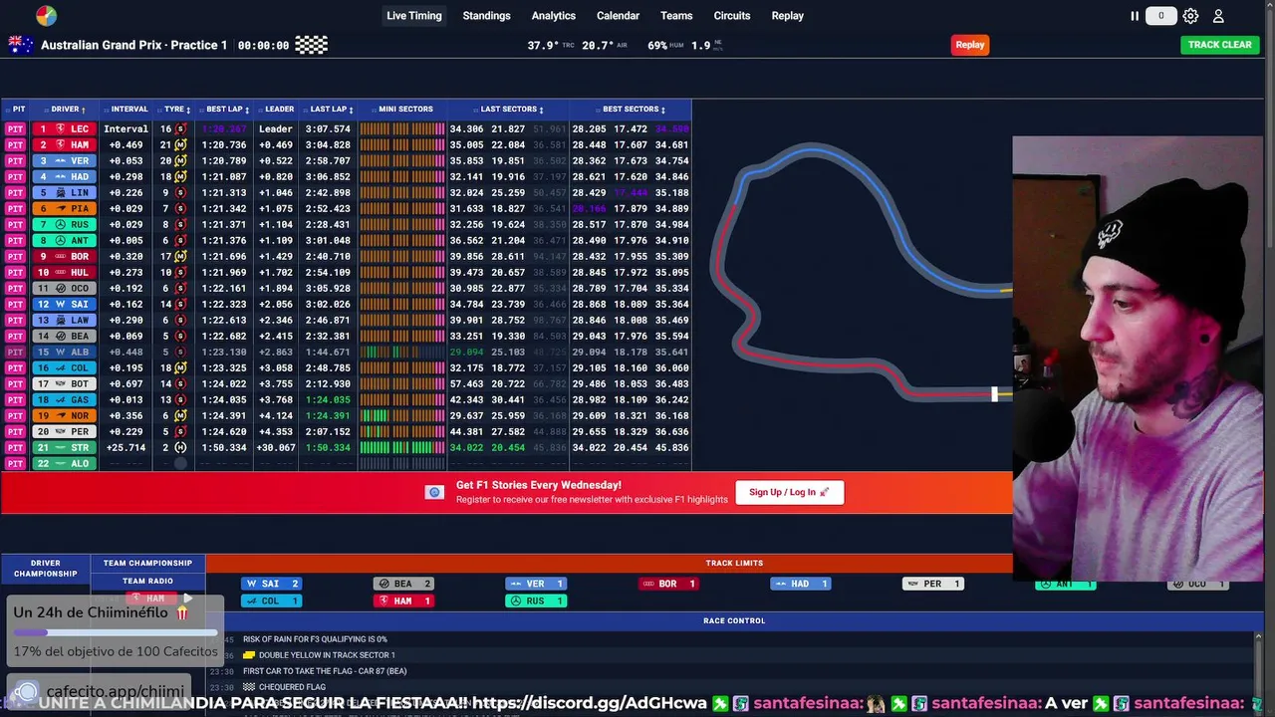Image resolution: width=1275 pixels, height=717 pixels.
Task: Select driver VER in position 3
Action: 64,161
